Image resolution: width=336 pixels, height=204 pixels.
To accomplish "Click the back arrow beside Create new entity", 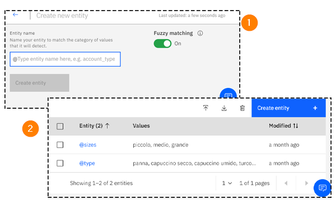I will click(15, 15).
